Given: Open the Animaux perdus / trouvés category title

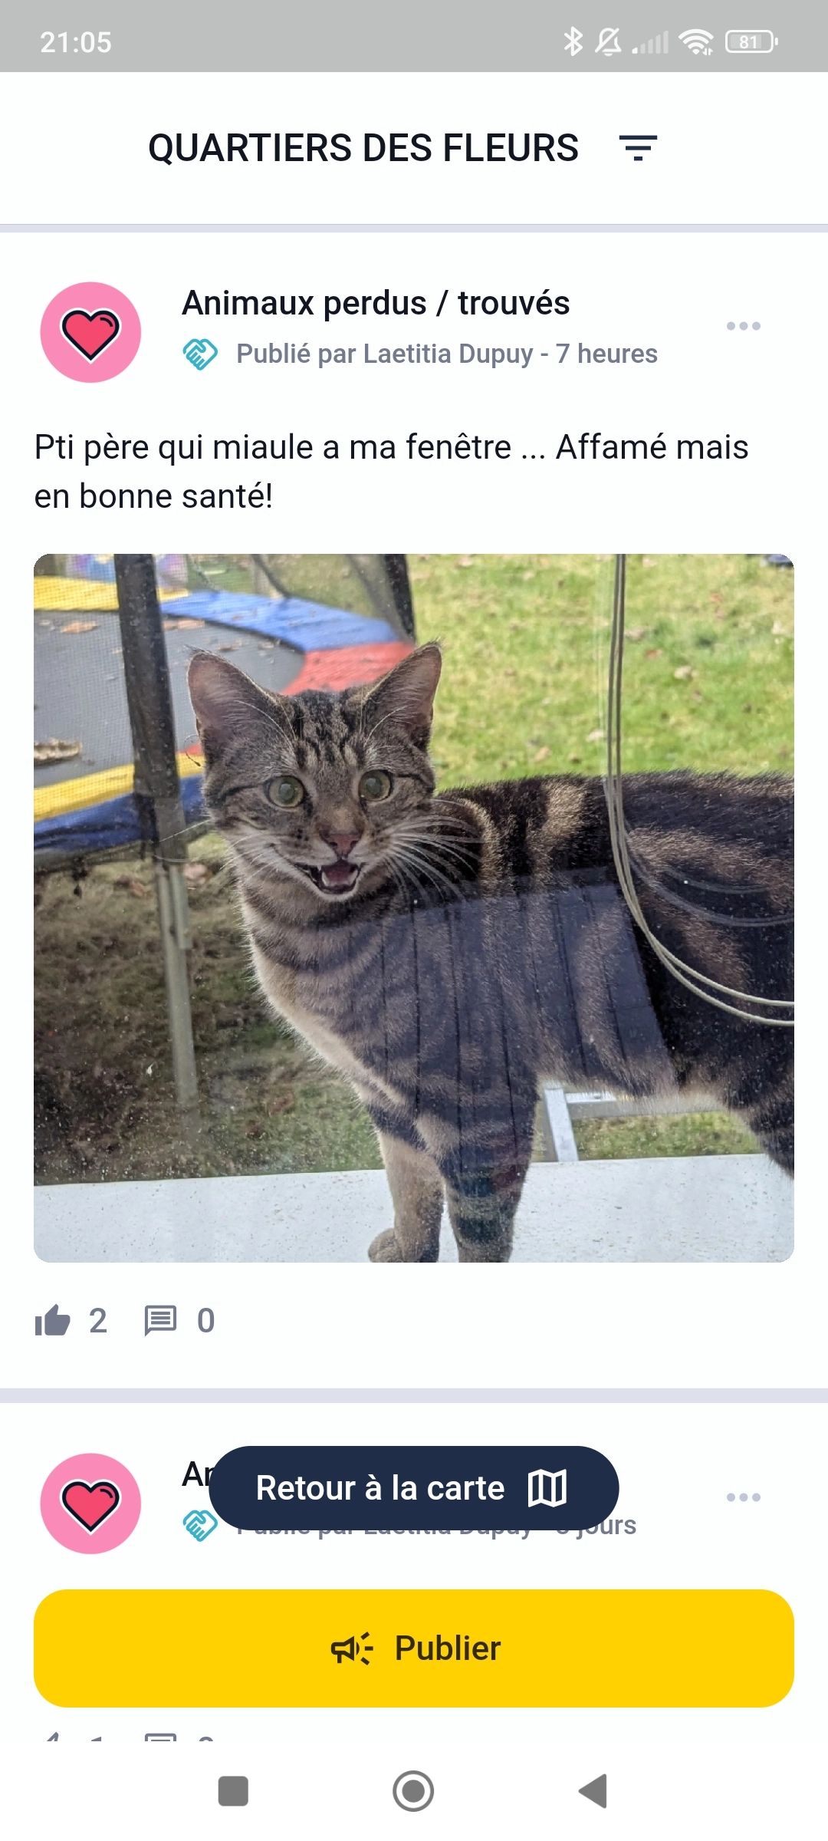Looking at the screenshot, I should tap(376, 303).
